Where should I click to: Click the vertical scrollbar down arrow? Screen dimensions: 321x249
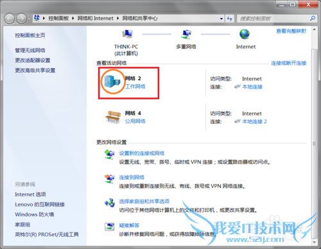pyautogui.click(x=314, y=242)
